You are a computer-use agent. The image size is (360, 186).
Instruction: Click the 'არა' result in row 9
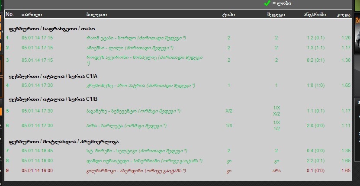point(276,170)
